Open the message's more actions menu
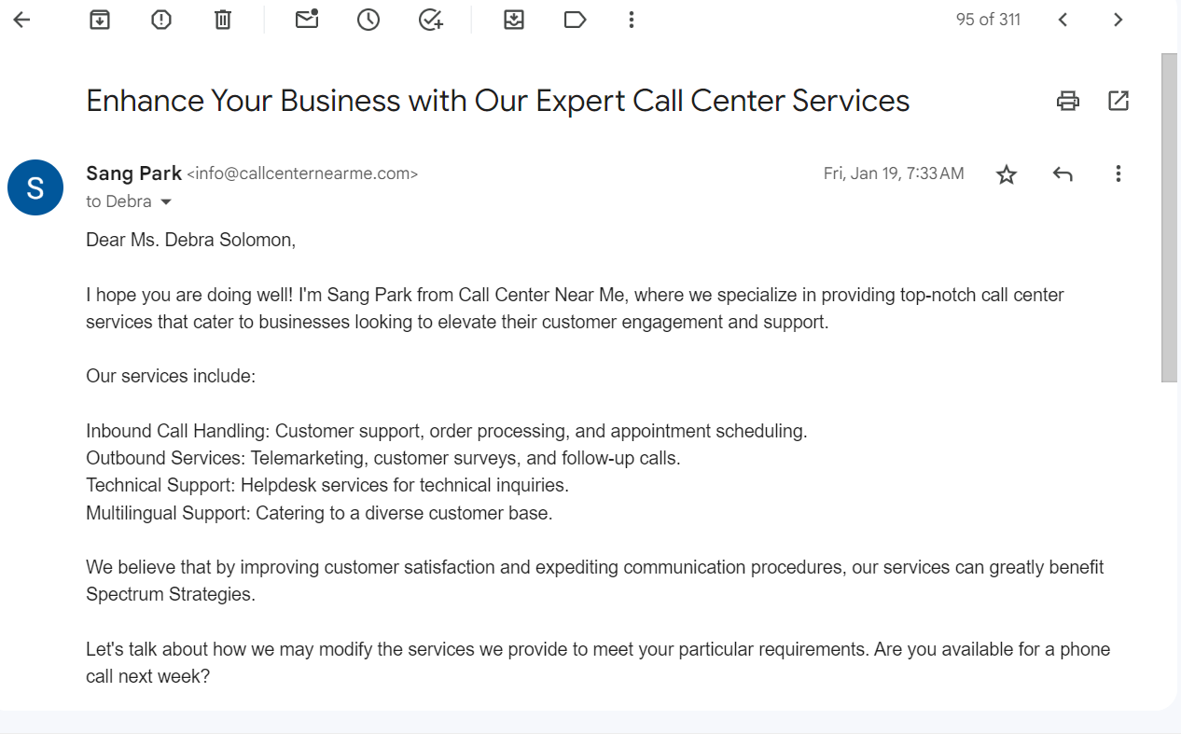 click(1118, 173)
